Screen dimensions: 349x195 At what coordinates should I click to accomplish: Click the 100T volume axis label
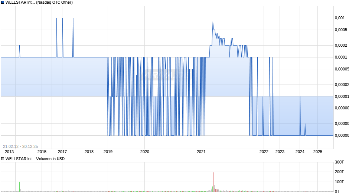click(339, 182)
